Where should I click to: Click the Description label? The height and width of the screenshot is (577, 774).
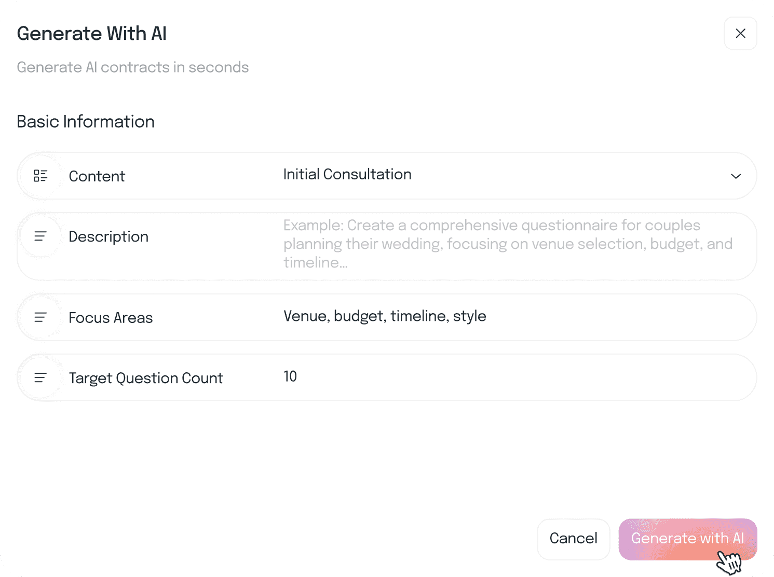coord(108,237)
